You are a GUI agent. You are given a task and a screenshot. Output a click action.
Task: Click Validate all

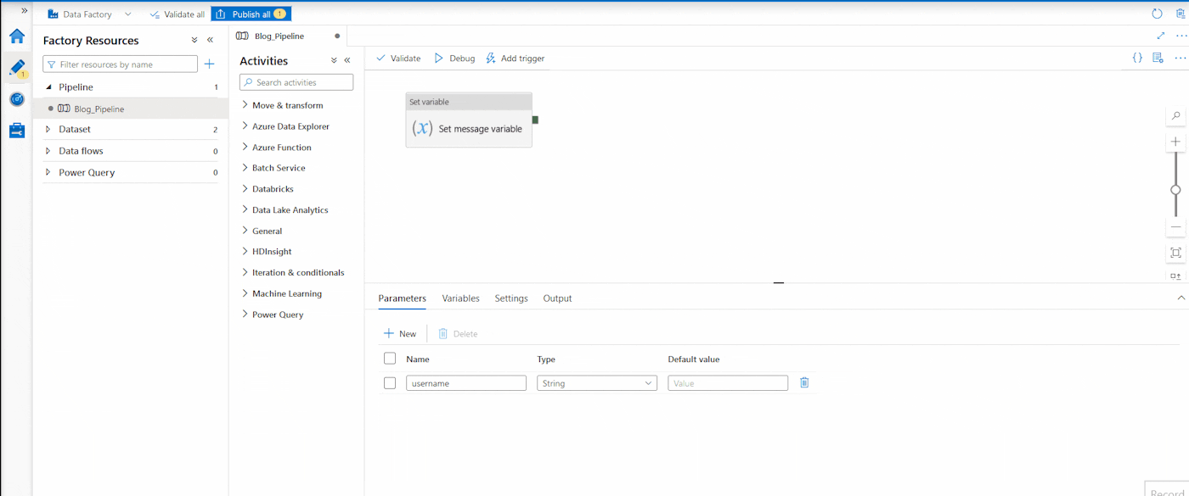pyautogui.click(x=177, y=14)
